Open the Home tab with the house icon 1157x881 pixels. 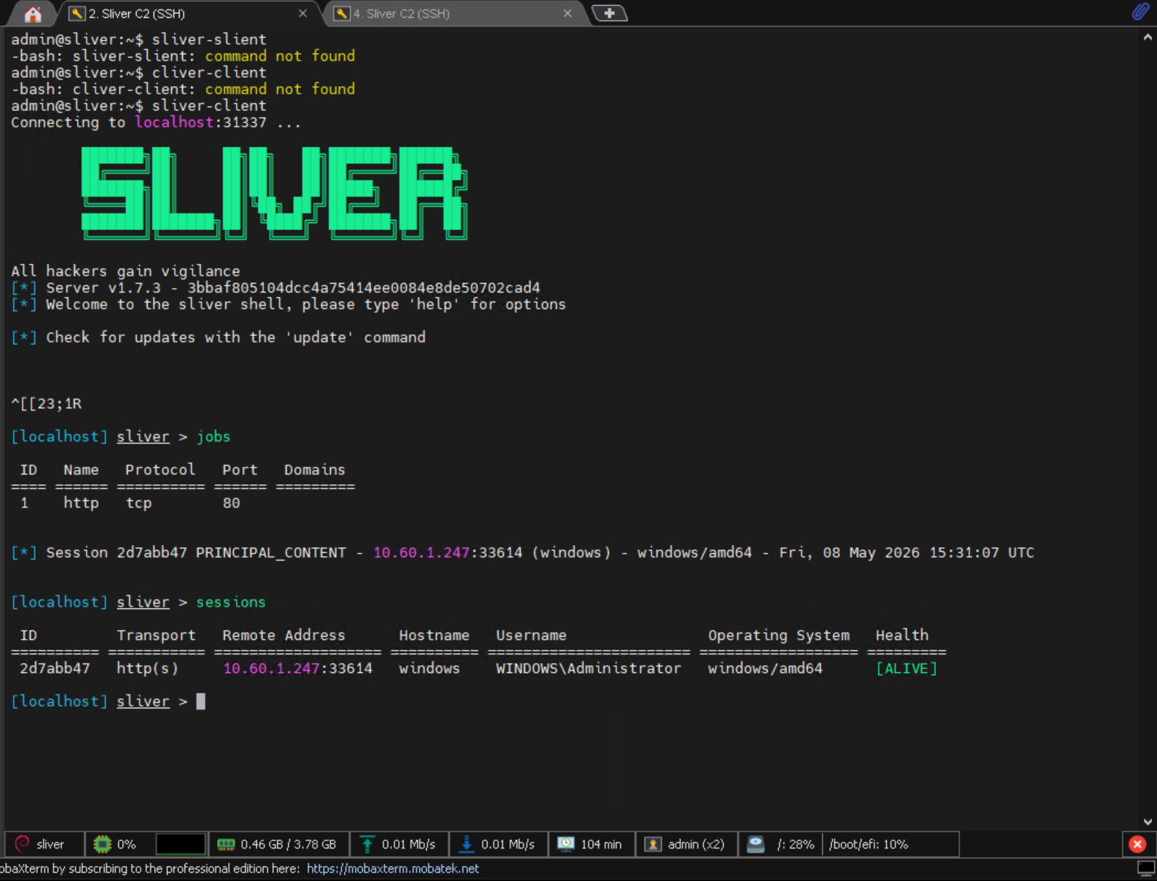[32, 14]
